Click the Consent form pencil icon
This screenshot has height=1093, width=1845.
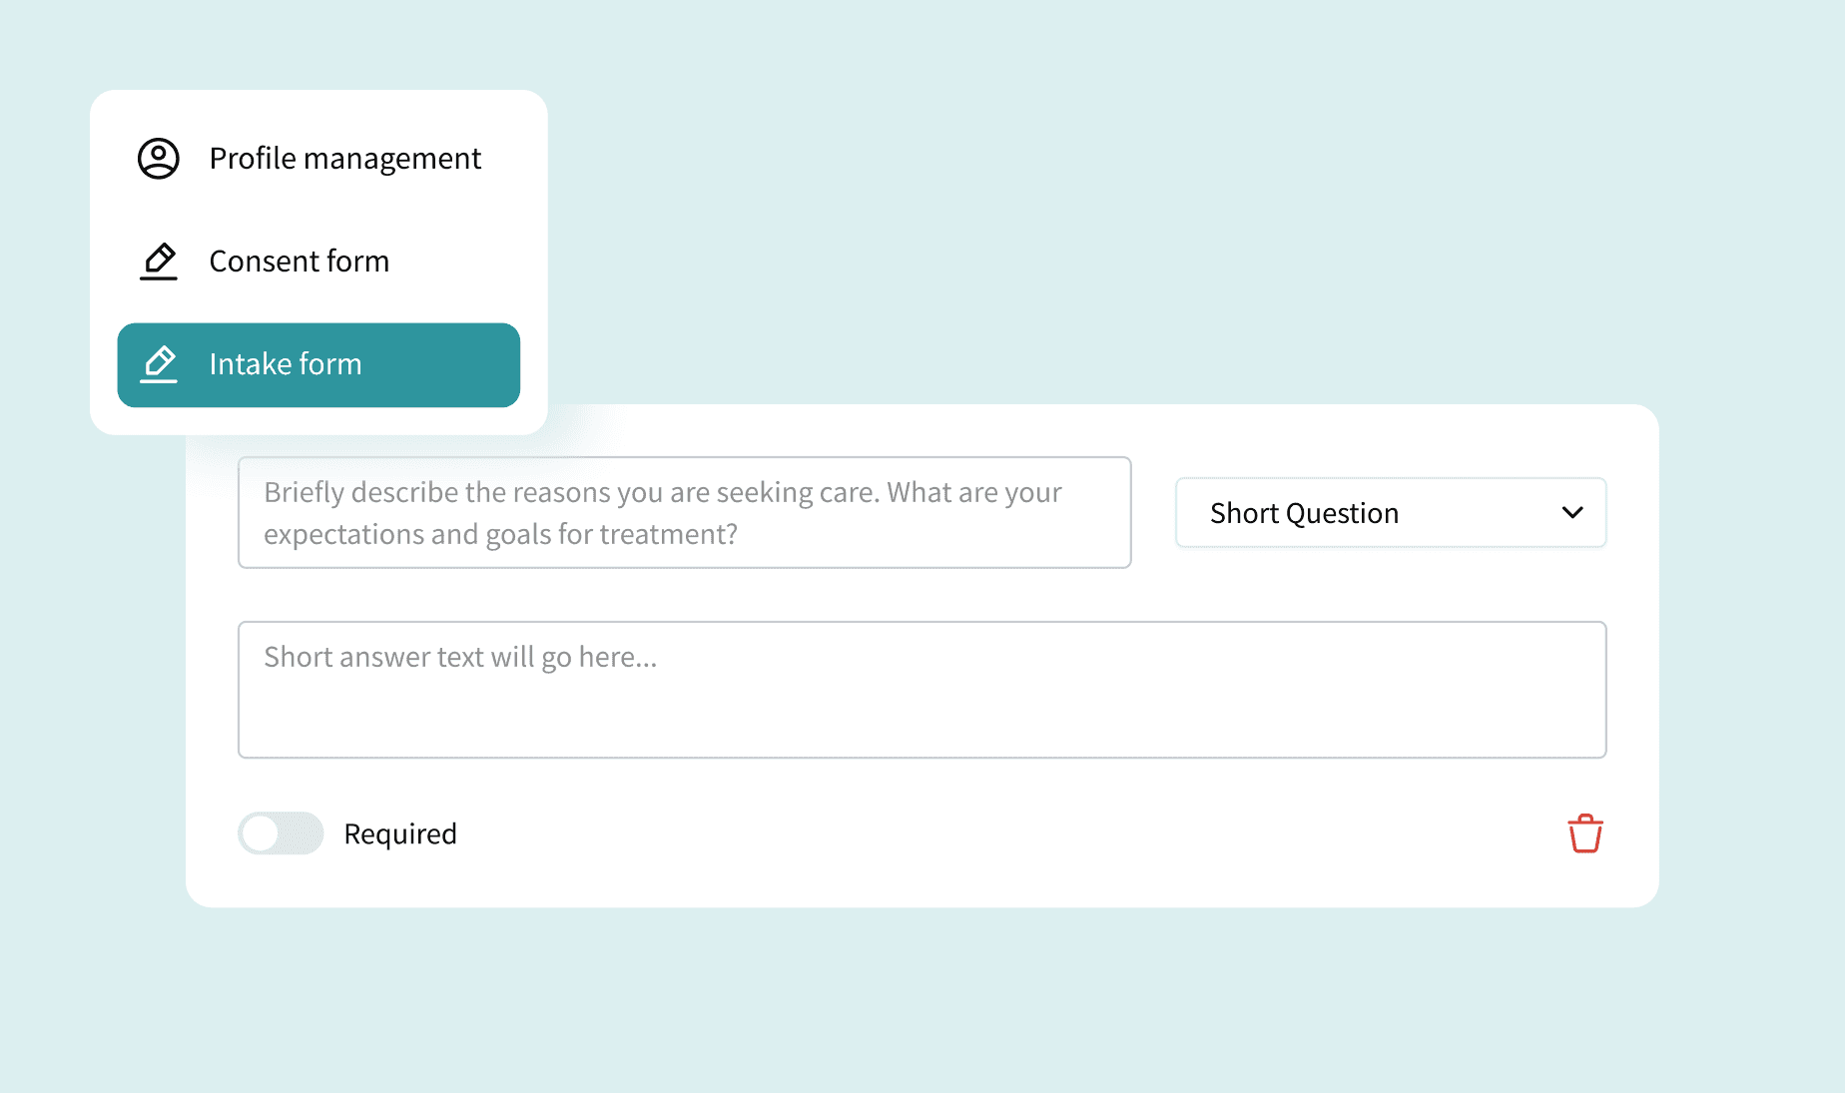(x=158, y=262)
